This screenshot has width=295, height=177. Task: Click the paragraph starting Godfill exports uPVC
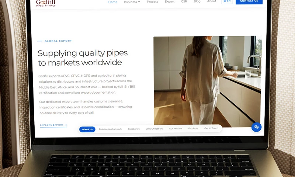87,84
